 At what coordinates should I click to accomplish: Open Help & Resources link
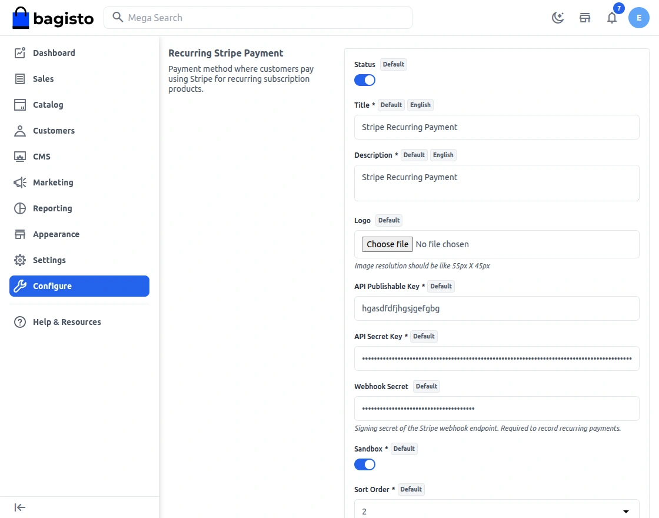tap(79, 322)
